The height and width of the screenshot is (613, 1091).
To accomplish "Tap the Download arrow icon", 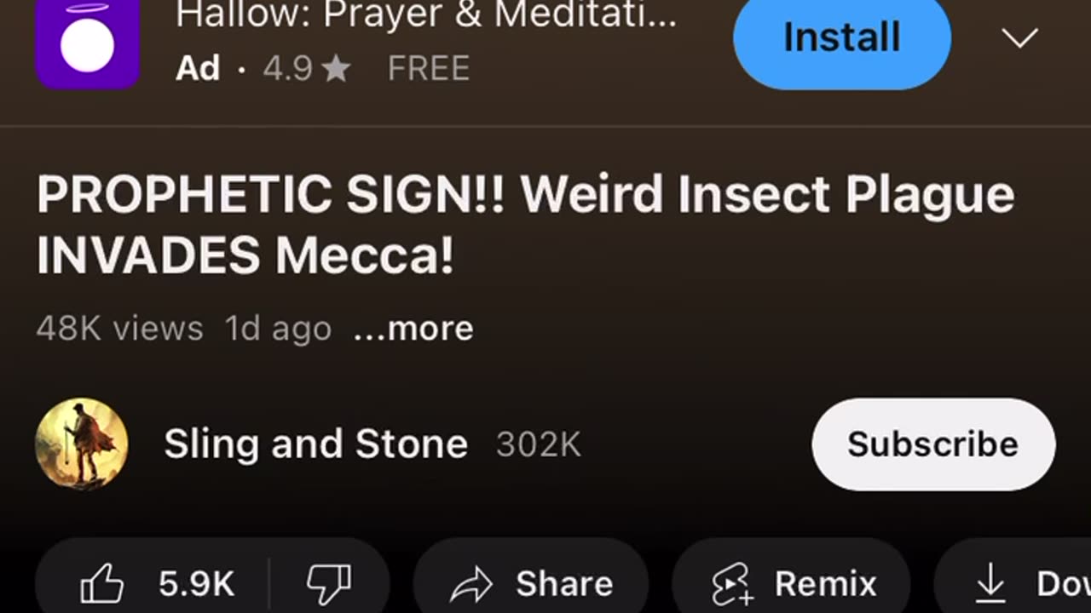I will (x=990, y=584).
